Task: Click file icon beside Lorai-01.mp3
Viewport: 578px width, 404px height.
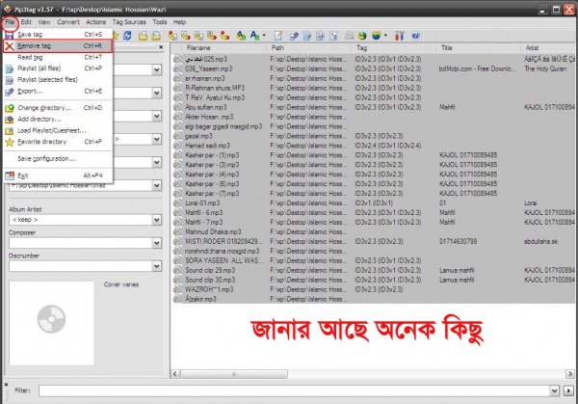Action: pos(177,202)
